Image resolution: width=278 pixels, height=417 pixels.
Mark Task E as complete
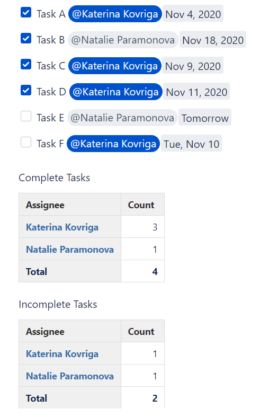26,116
